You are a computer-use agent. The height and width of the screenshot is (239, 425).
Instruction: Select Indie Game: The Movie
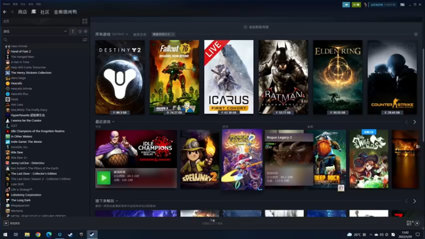26,142
